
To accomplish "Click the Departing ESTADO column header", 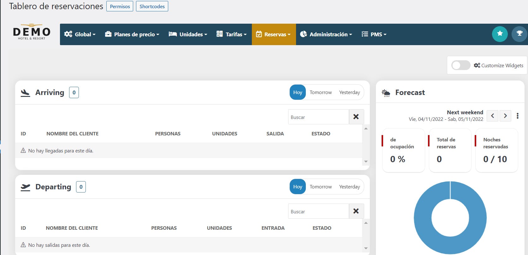I will 322,228.
